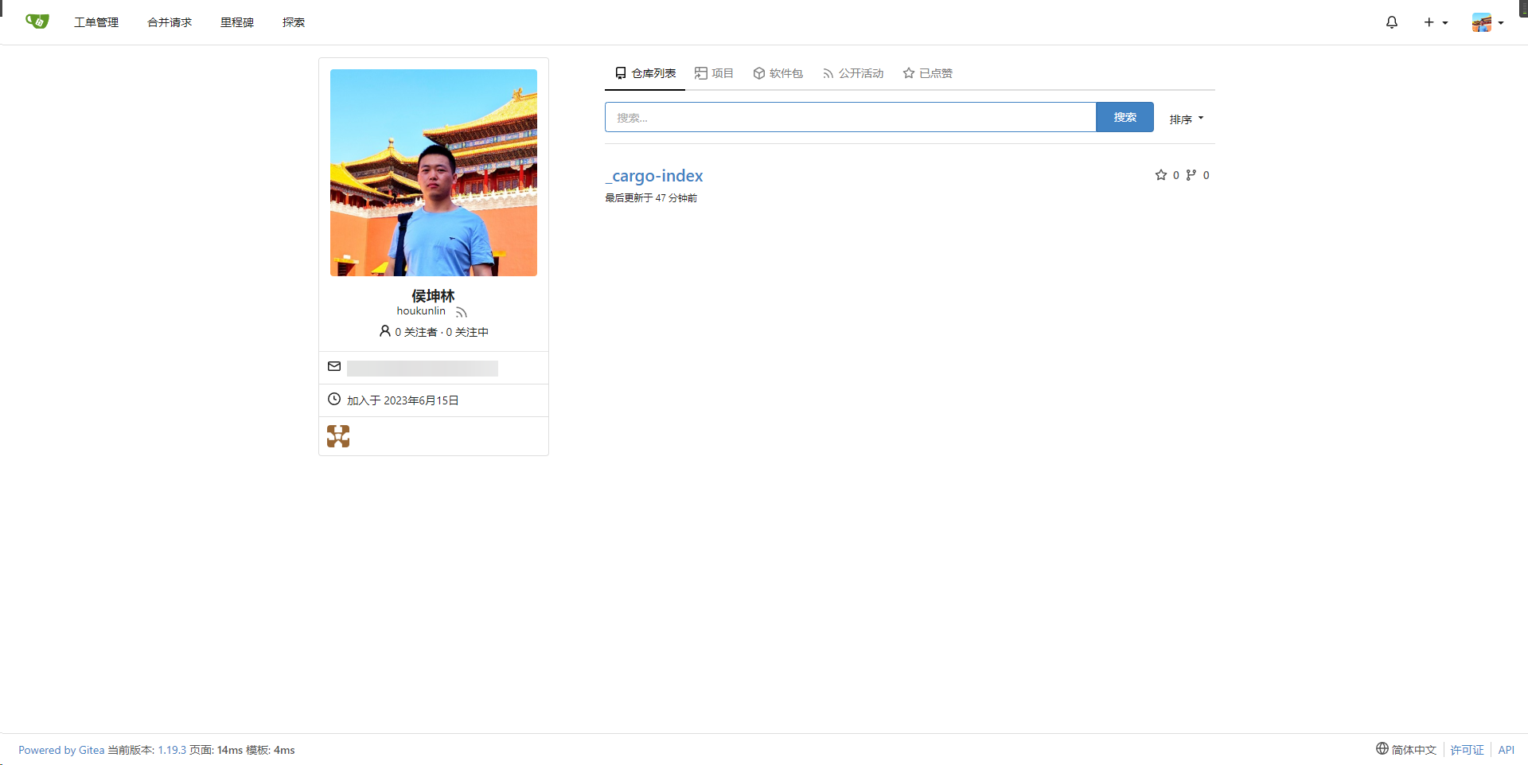This screenshot has height=765, width=1528.
Task: Click the blue 搜索 button
Action: pyautogui.click(x=1125, y=117)
